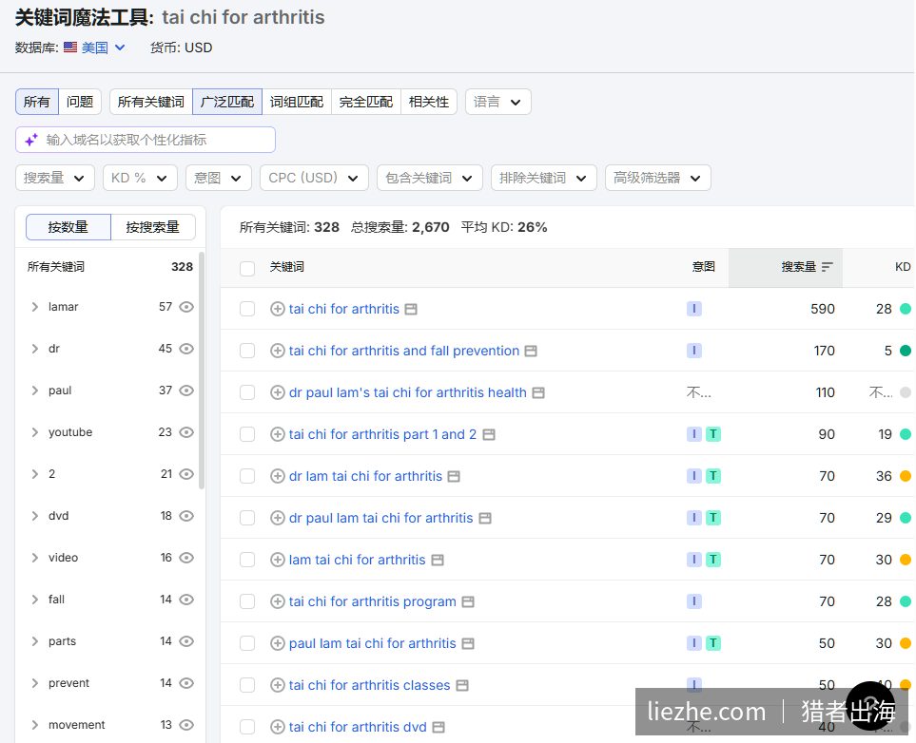The width and height of the screenshot is (916, 743).
Task: Open the 包含关键词 dropdown
Action: click(x=430, y=178)
